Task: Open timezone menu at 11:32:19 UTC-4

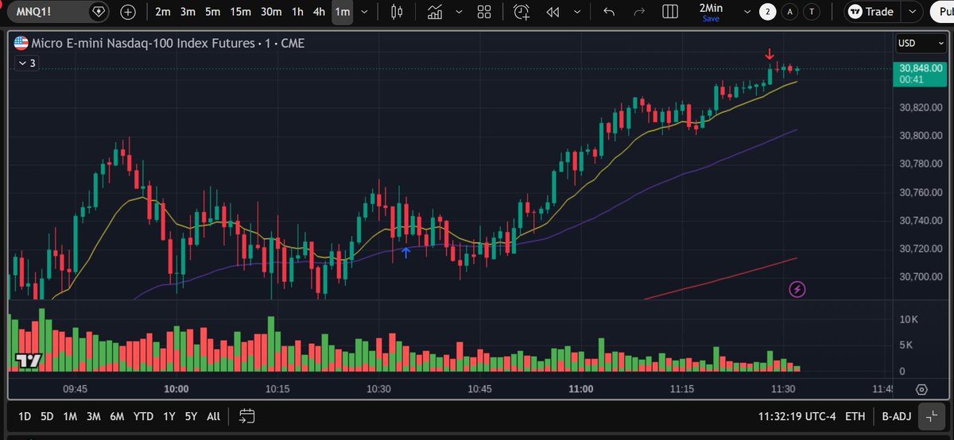Action: pyautogui.click(x=797, y=416)
